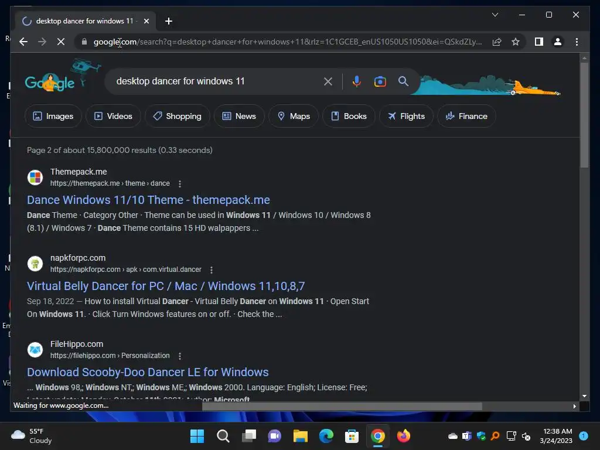Image resolution: width=600 pixels, height=450 pixels.
Task: Open a new tab
Action: point(168,21)
